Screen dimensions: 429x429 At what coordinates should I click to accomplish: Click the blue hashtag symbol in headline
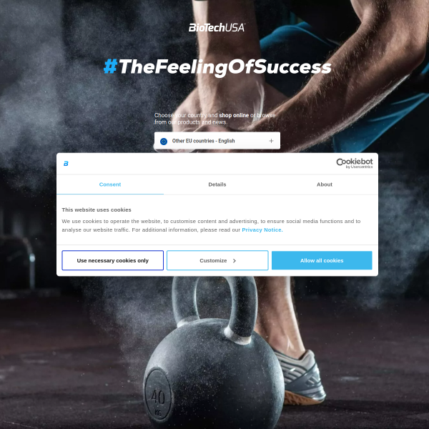(x=111, y=66)
